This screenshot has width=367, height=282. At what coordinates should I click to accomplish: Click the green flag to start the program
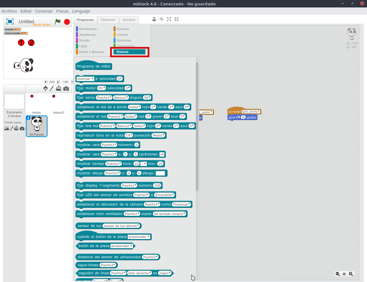pos(58,21)
